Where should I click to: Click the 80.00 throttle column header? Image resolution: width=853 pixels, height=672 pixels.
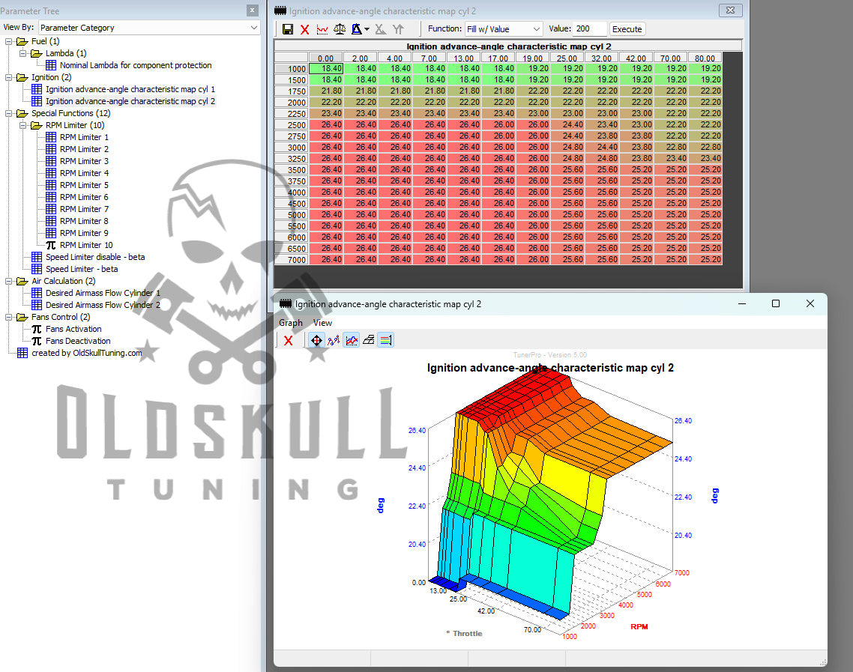(x=705, y=58)
